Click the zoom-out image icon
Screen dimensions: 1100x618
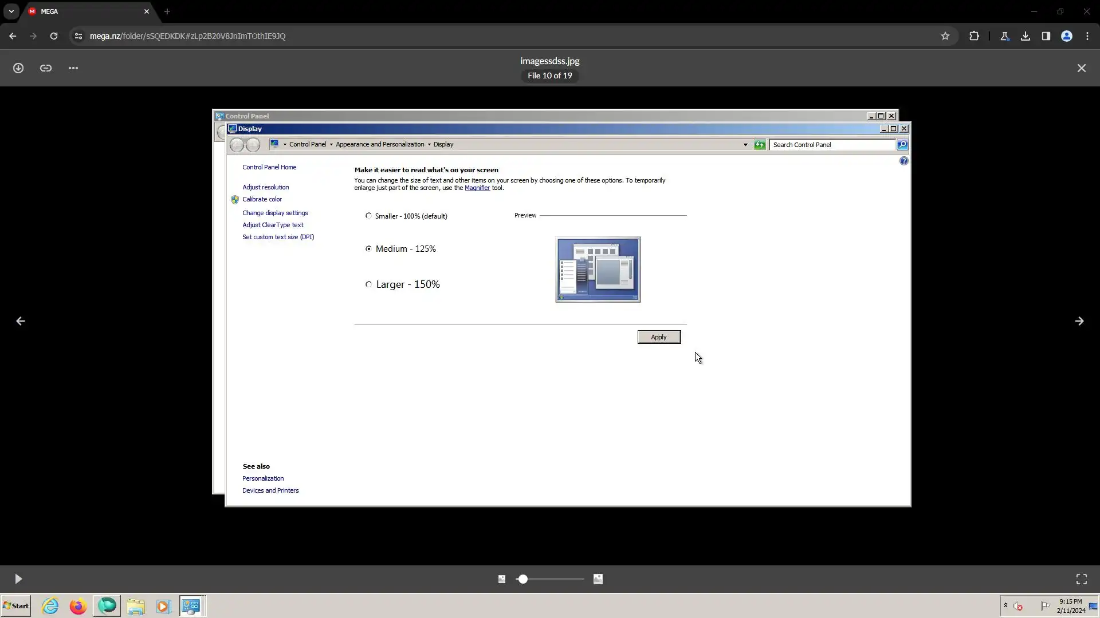point(502,579)
